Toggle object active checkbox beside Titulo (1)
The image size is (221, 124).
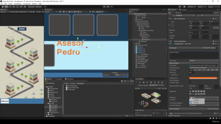(x=173, y=13)
